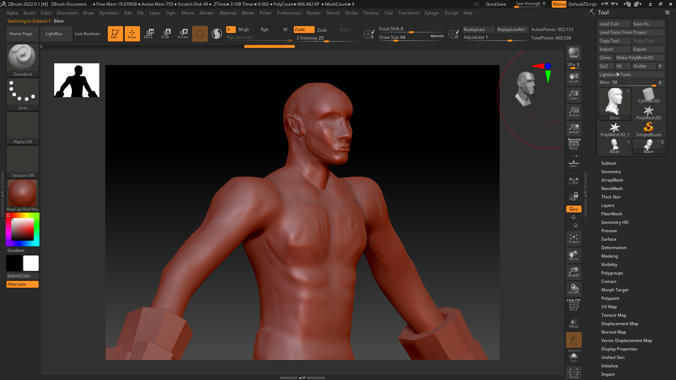Image resolution: width=676 pixels, height=380 pixels.
Task: Click the BPR render icon
Action: (574, 53)
